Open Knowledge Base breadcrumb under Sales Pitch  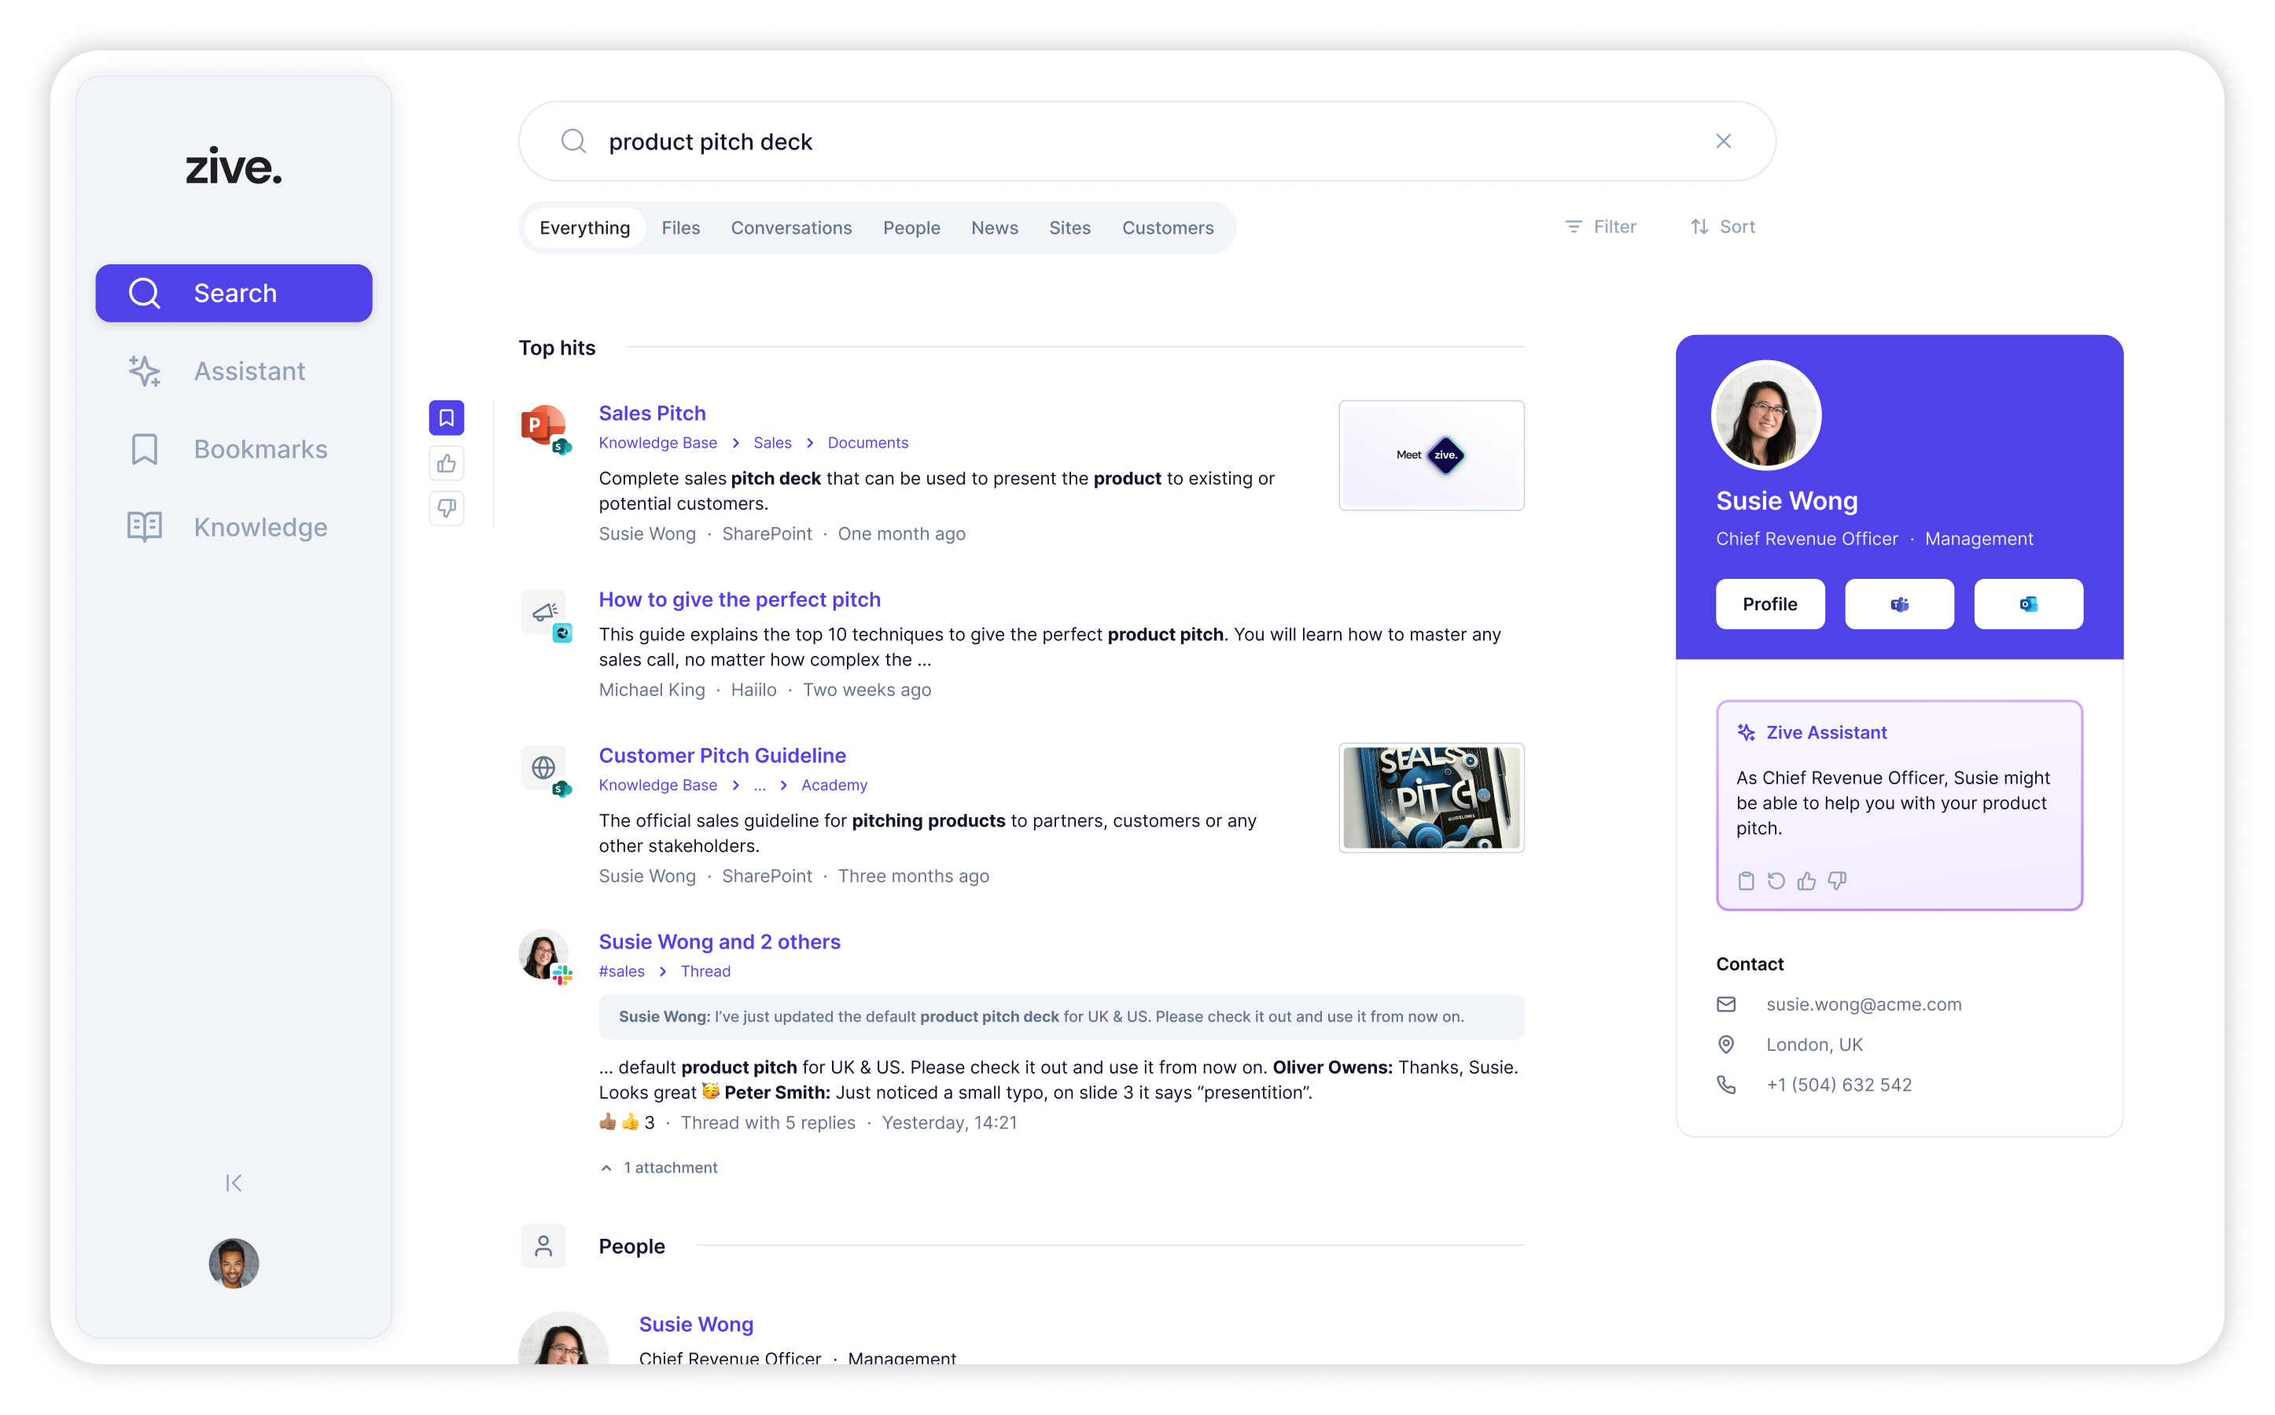coord(657,443)
